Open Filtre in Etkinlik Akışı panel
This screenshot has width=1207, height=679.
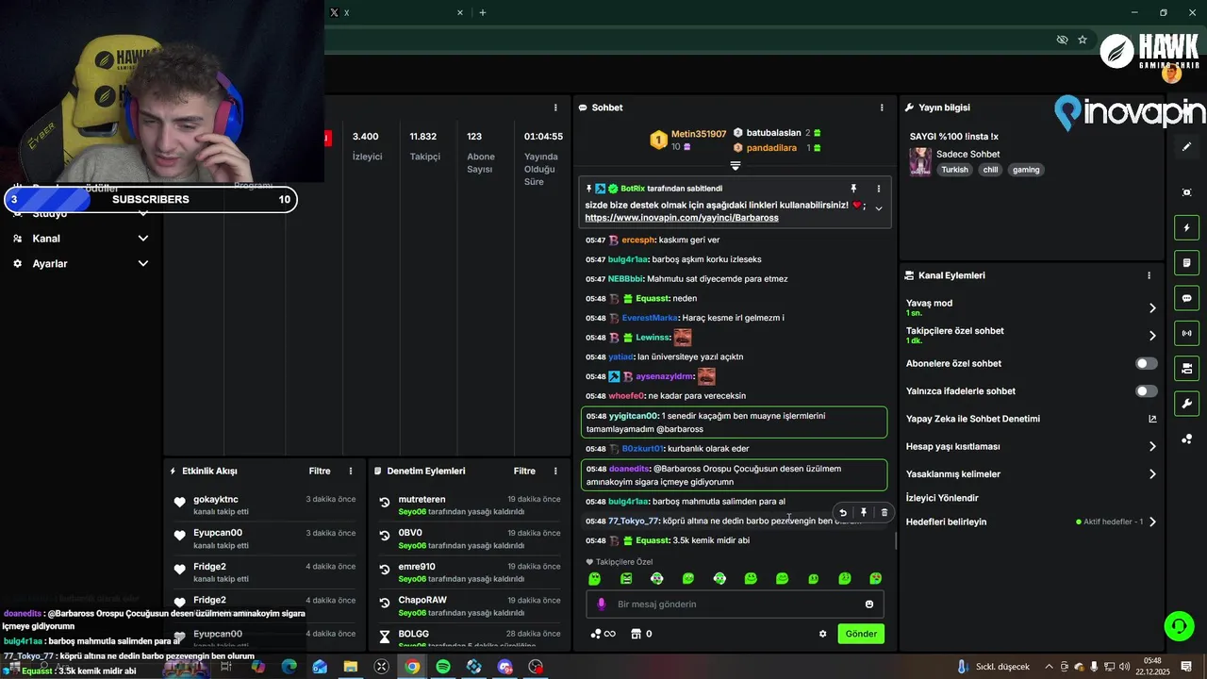pos(320,471)
